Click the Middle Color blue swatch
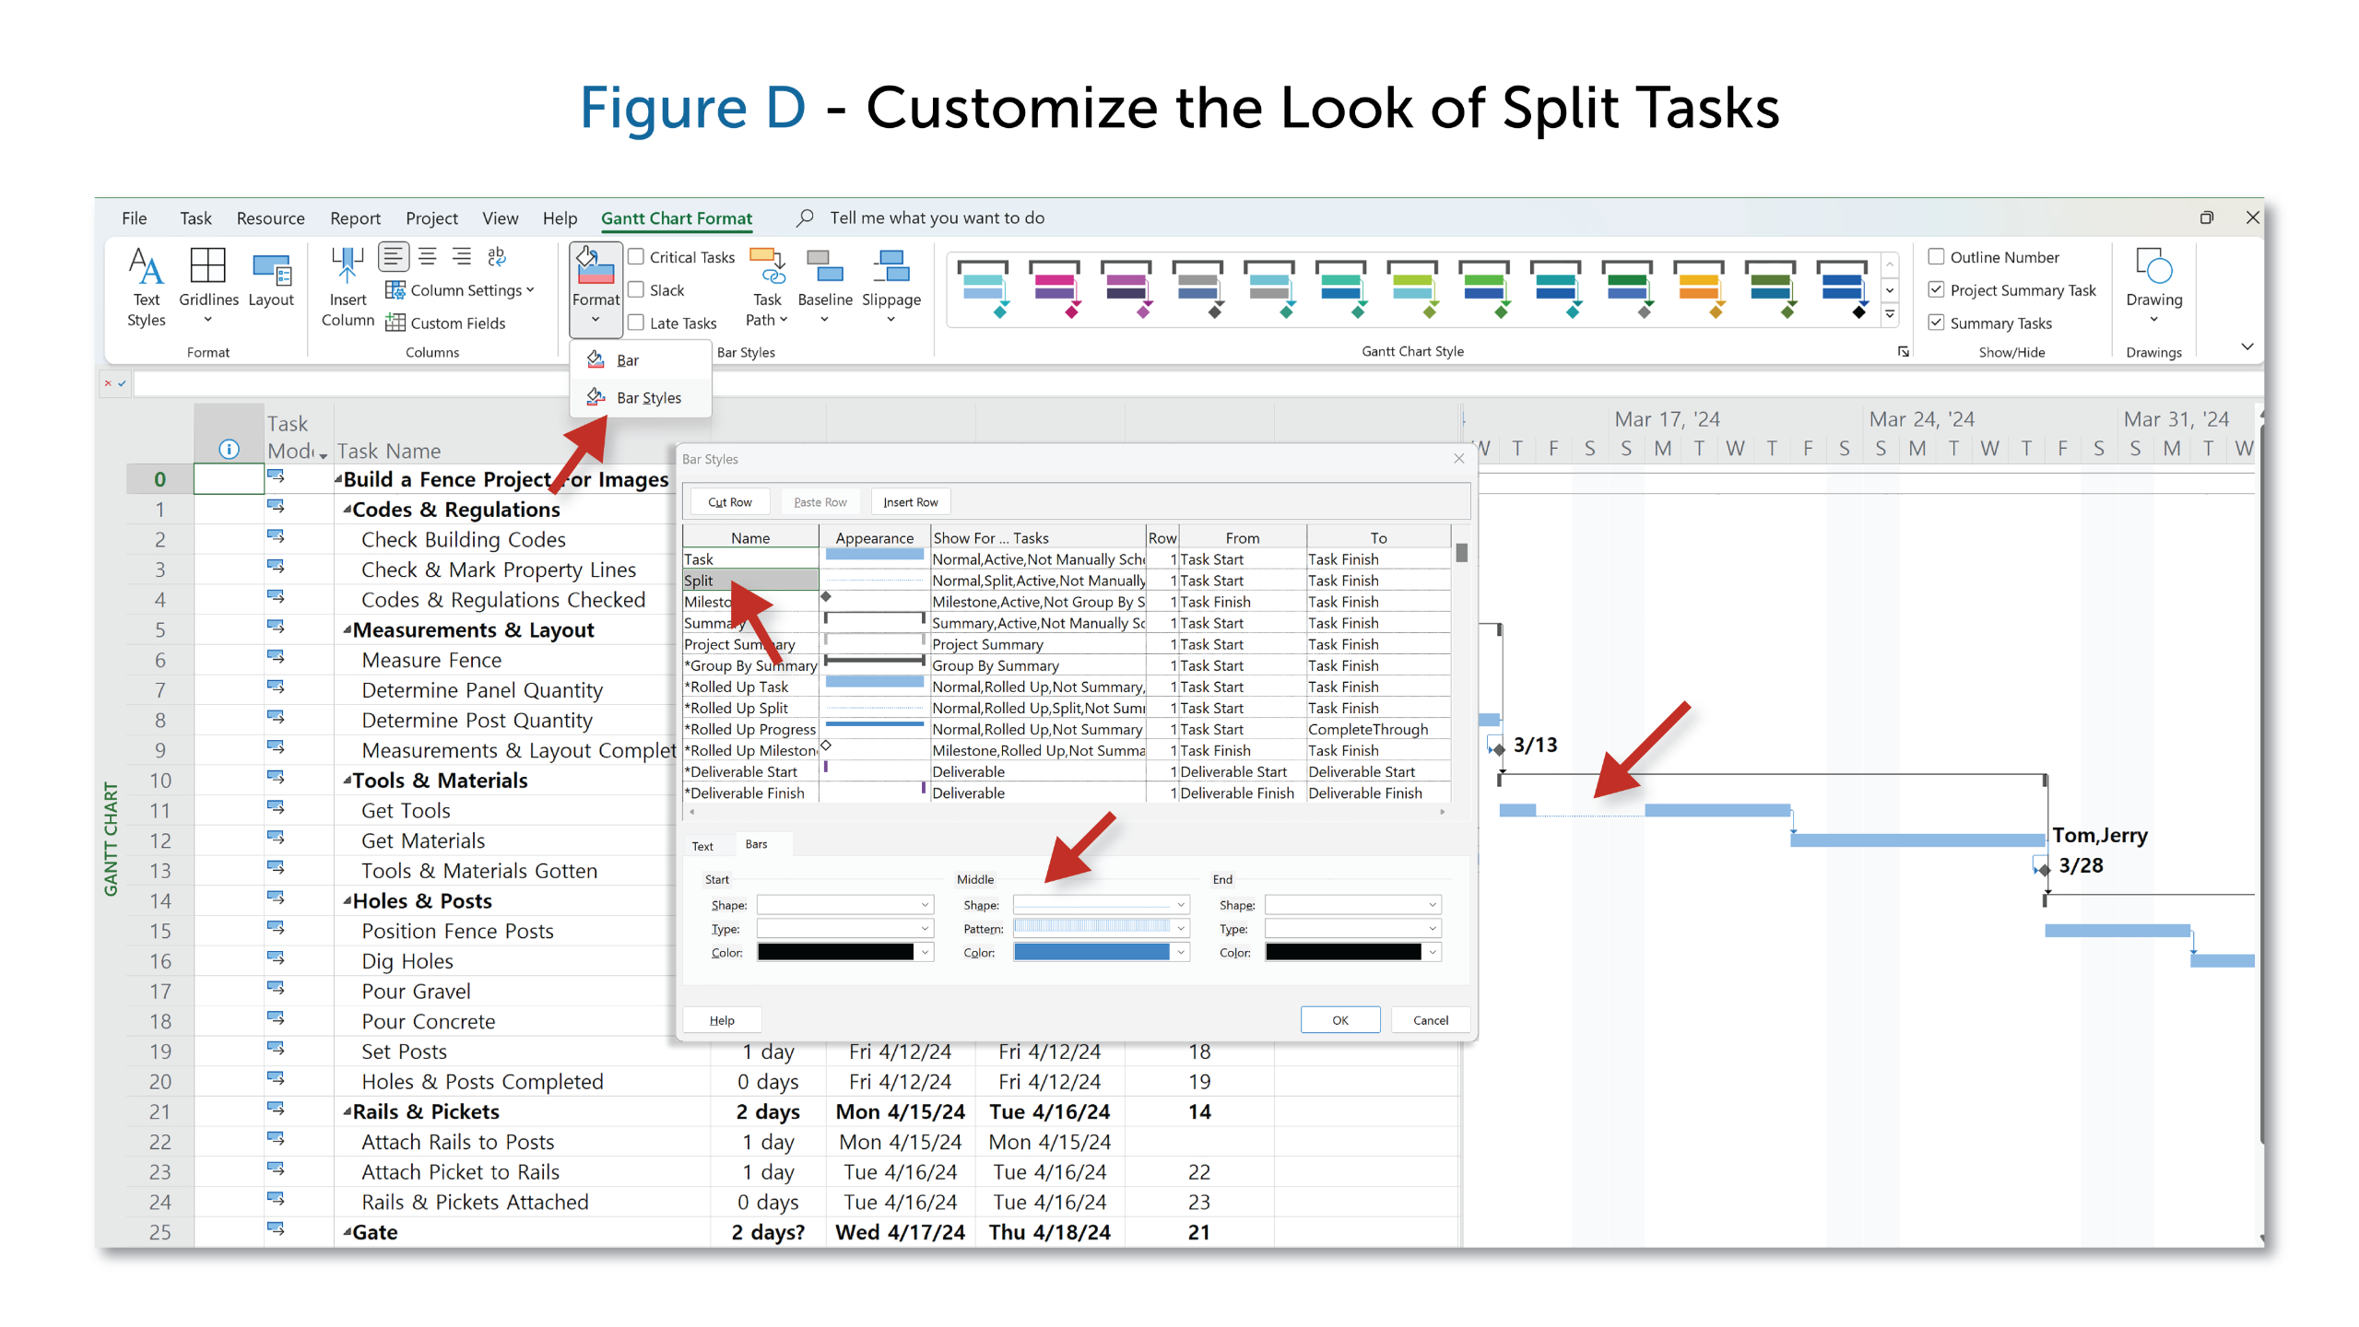The image size is (2359, 1327). pos(1091,952)
